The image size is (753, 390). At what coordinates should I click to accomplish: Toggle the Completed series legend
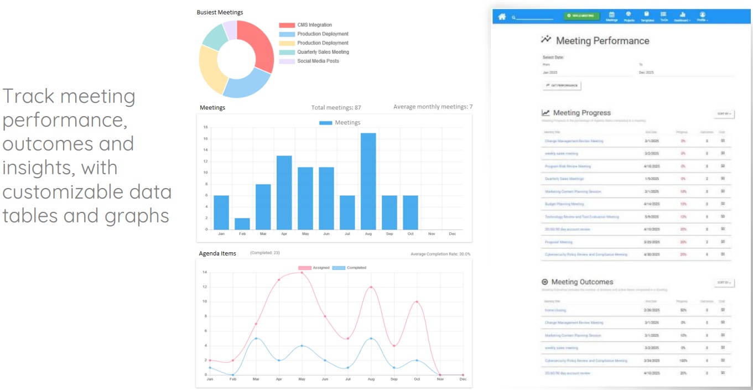pos(349,268)
